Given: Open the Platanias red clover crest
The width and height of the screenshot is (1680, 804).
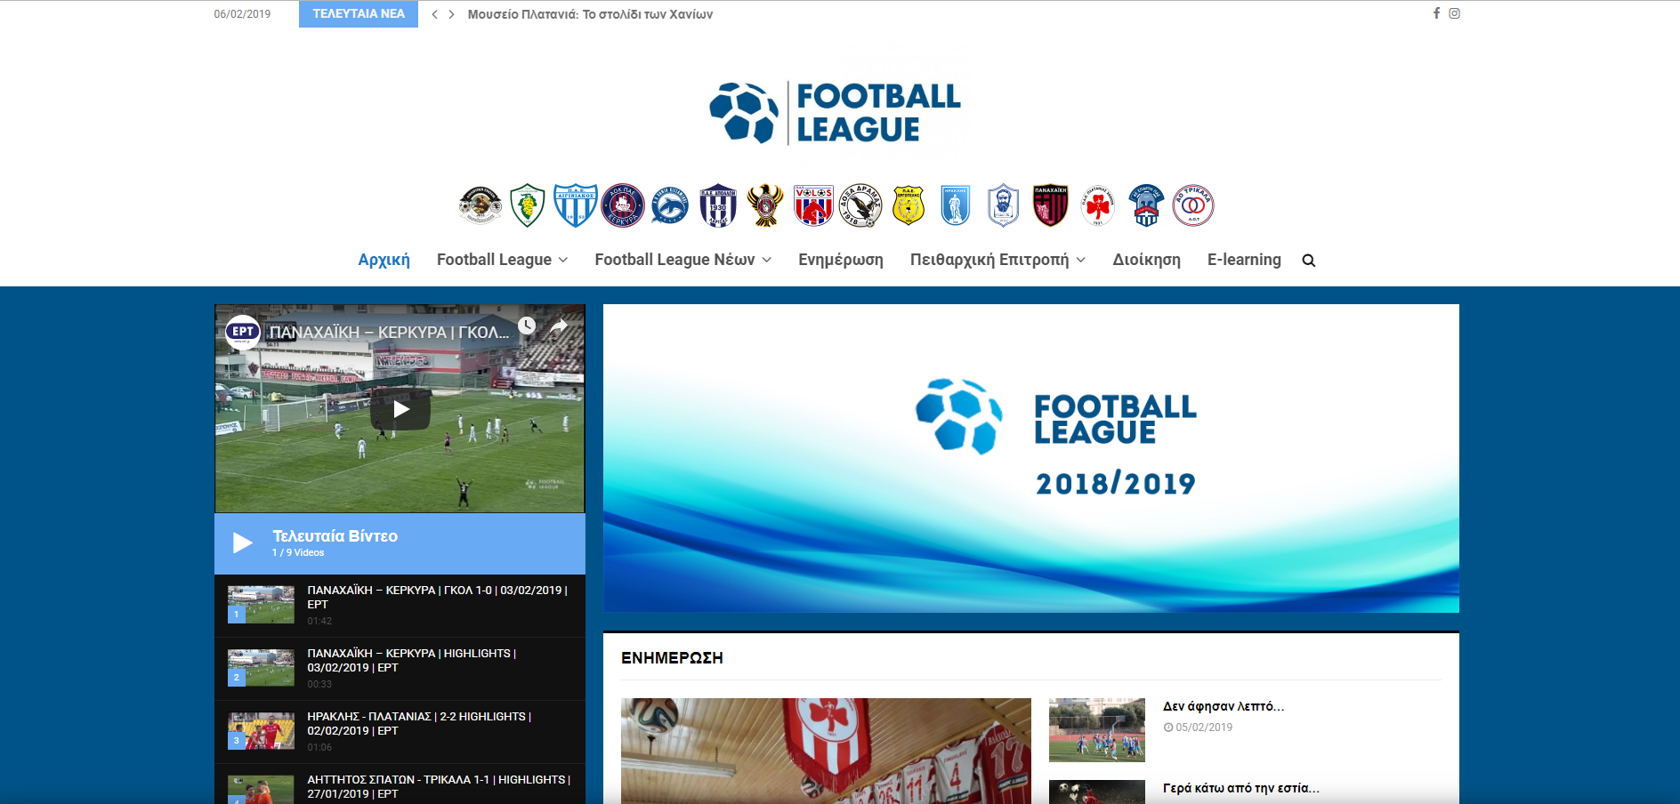Looking at the screenshot, I should (1098, 205).
